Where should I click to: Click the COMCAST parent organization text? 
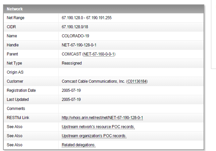tap(71, 54)
